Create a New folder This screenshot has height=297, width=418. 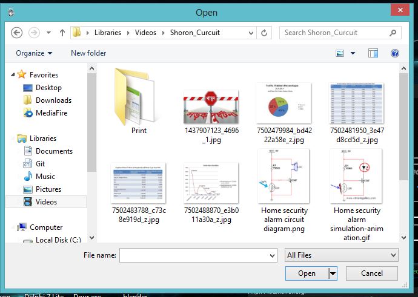pyautogui.click(x=88, y=53)
